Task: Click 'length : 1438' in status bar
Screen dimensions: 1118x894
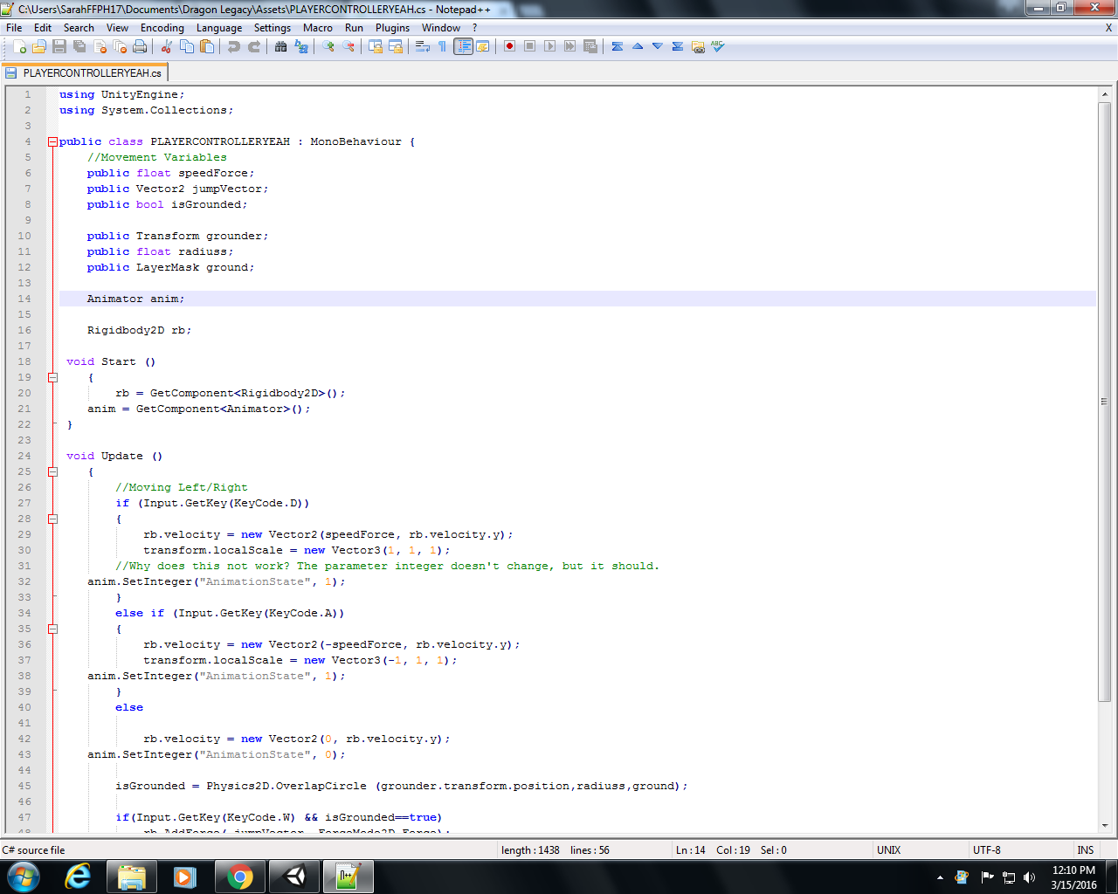Action: pyautogui.click(x=530, y=849)
